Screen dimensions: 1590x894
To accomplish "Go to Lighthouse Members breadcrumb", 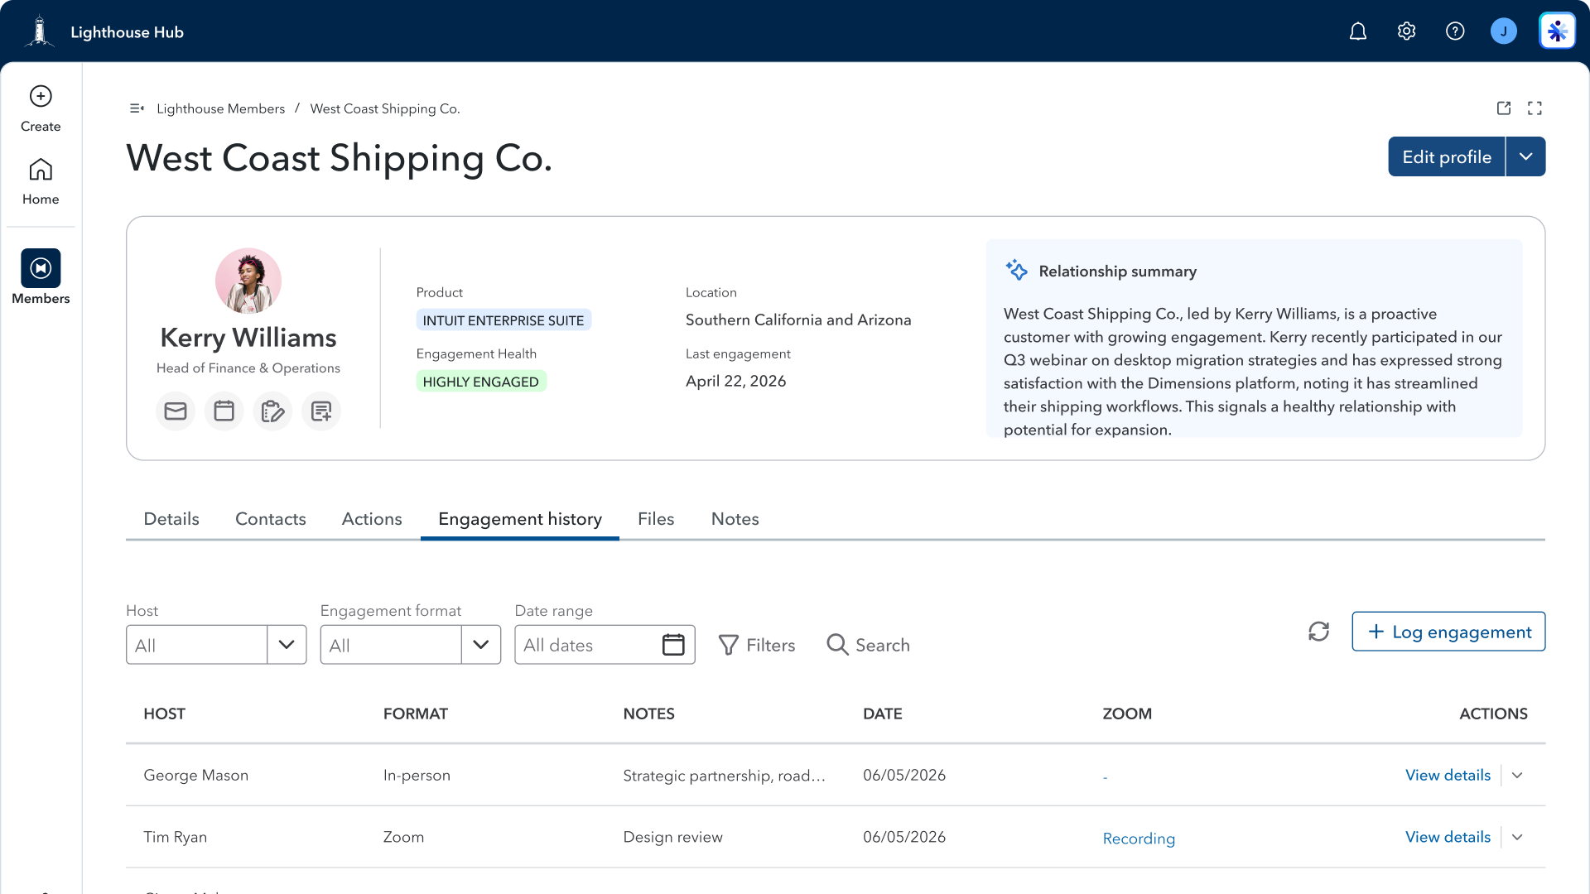I will click(220, 108).
